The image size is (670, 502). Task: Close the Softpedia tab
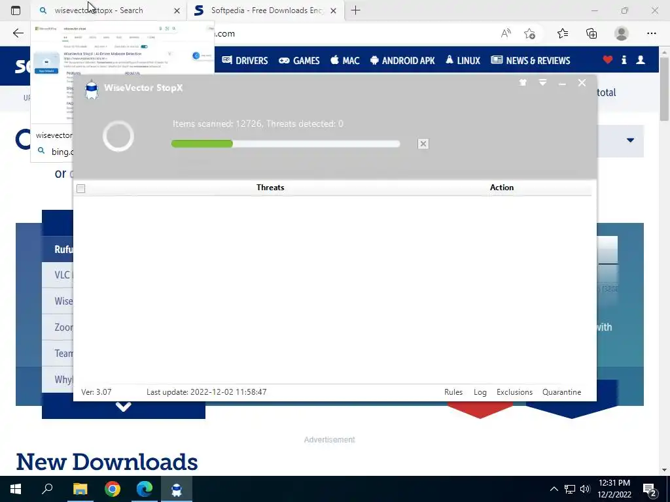coord(333,11)
